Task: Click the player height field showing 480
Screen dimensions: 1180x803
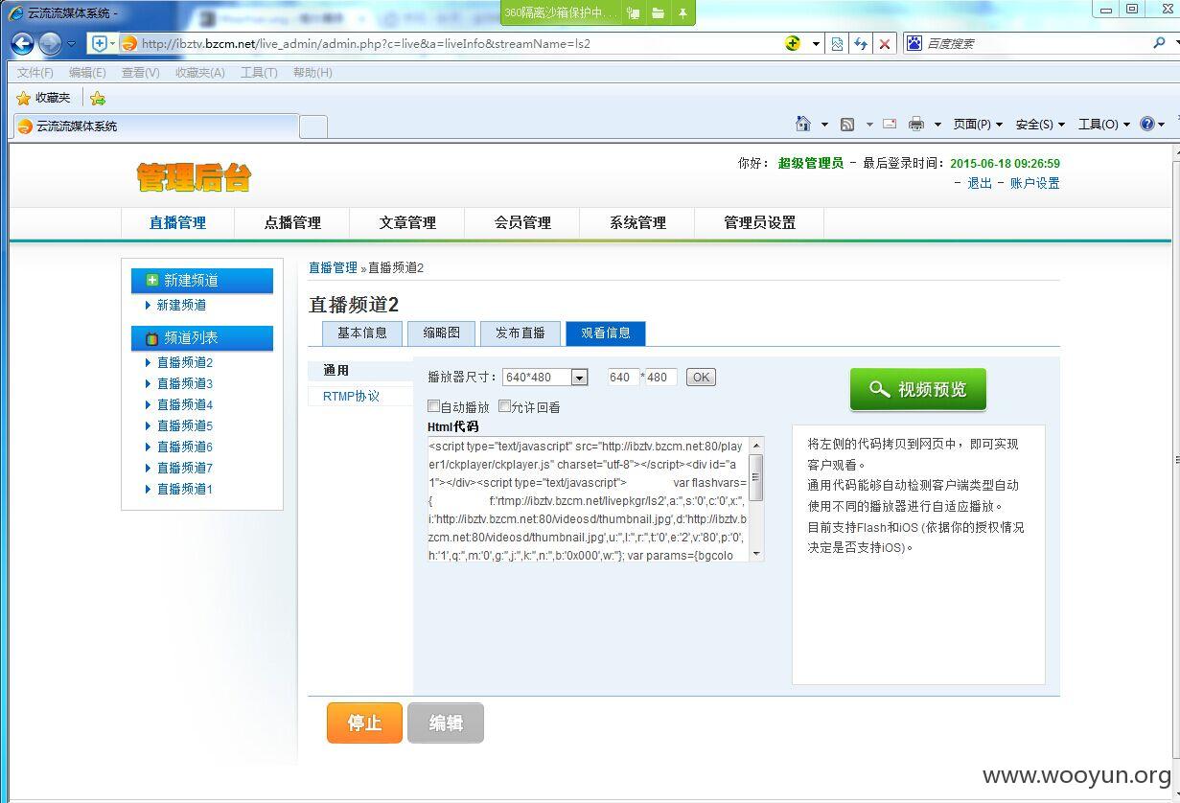Action: point(659,378)
